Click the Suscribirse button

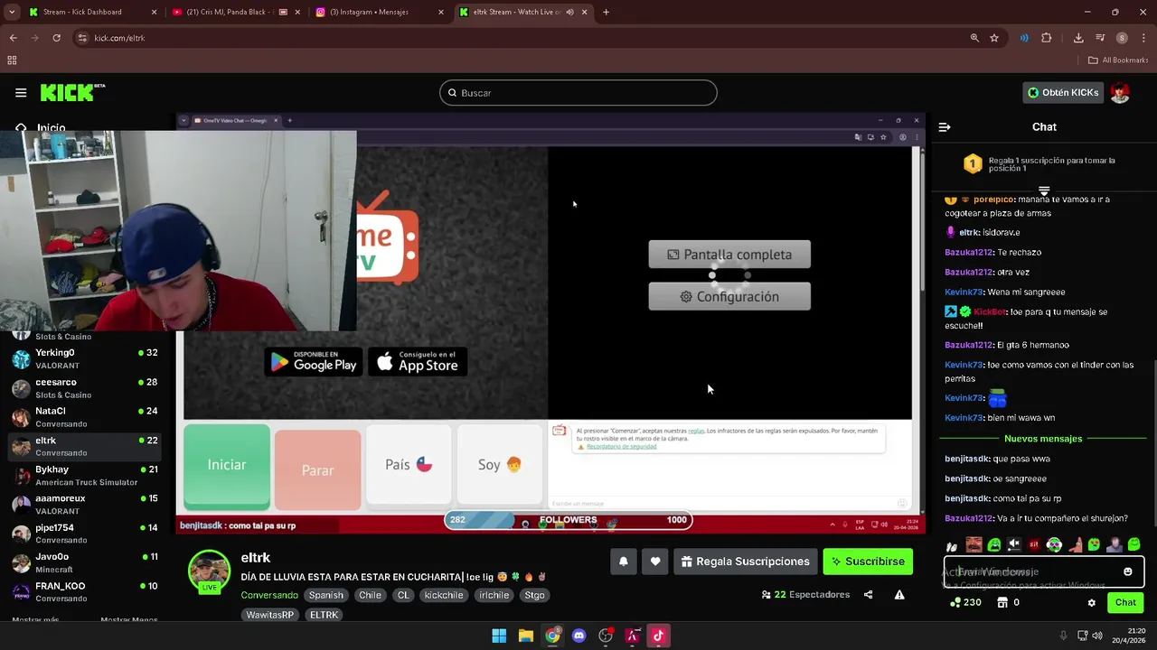pyautogui.click(x=868, y=562)
